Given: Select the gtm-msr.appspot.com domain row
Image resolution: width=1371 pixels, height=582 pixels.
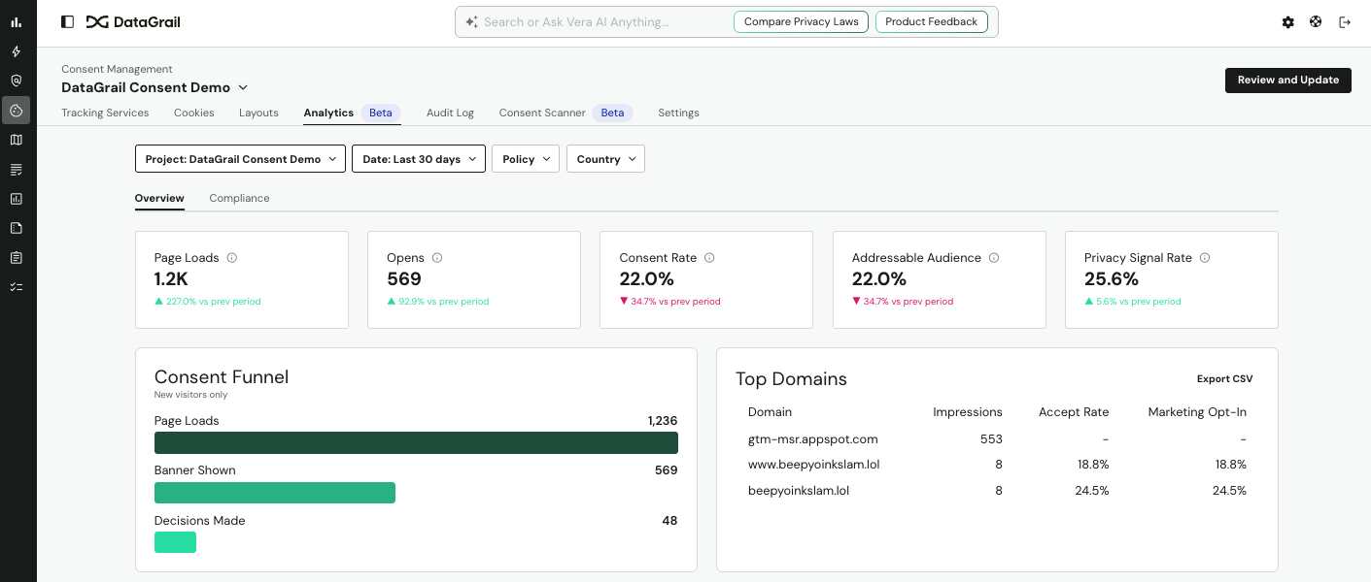Looking at the screenshot, I should coord(997,439).
